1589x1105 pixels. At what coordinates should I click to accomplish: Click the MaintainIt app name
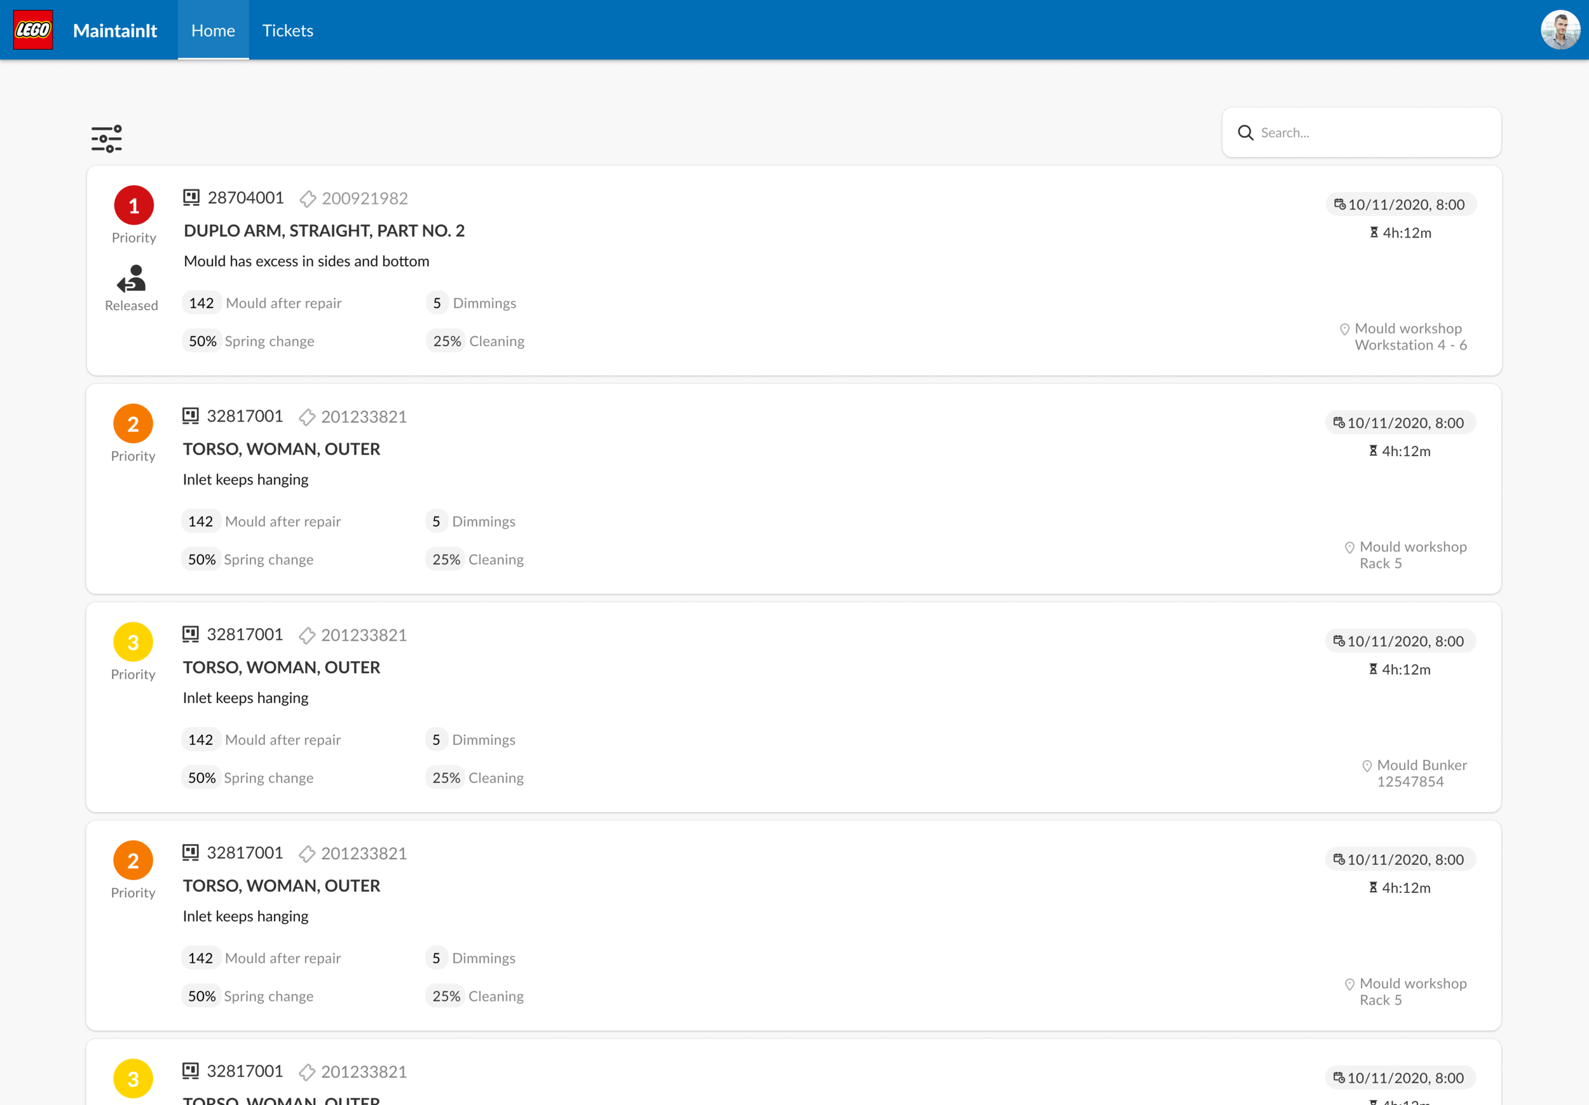(x=115, y=30)
